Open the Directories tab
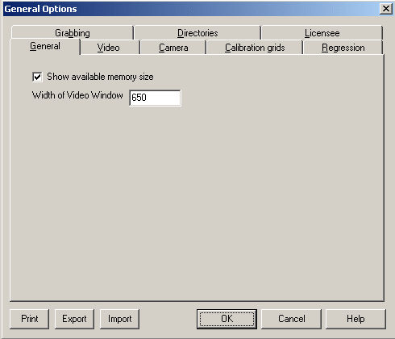 point(197,33)
